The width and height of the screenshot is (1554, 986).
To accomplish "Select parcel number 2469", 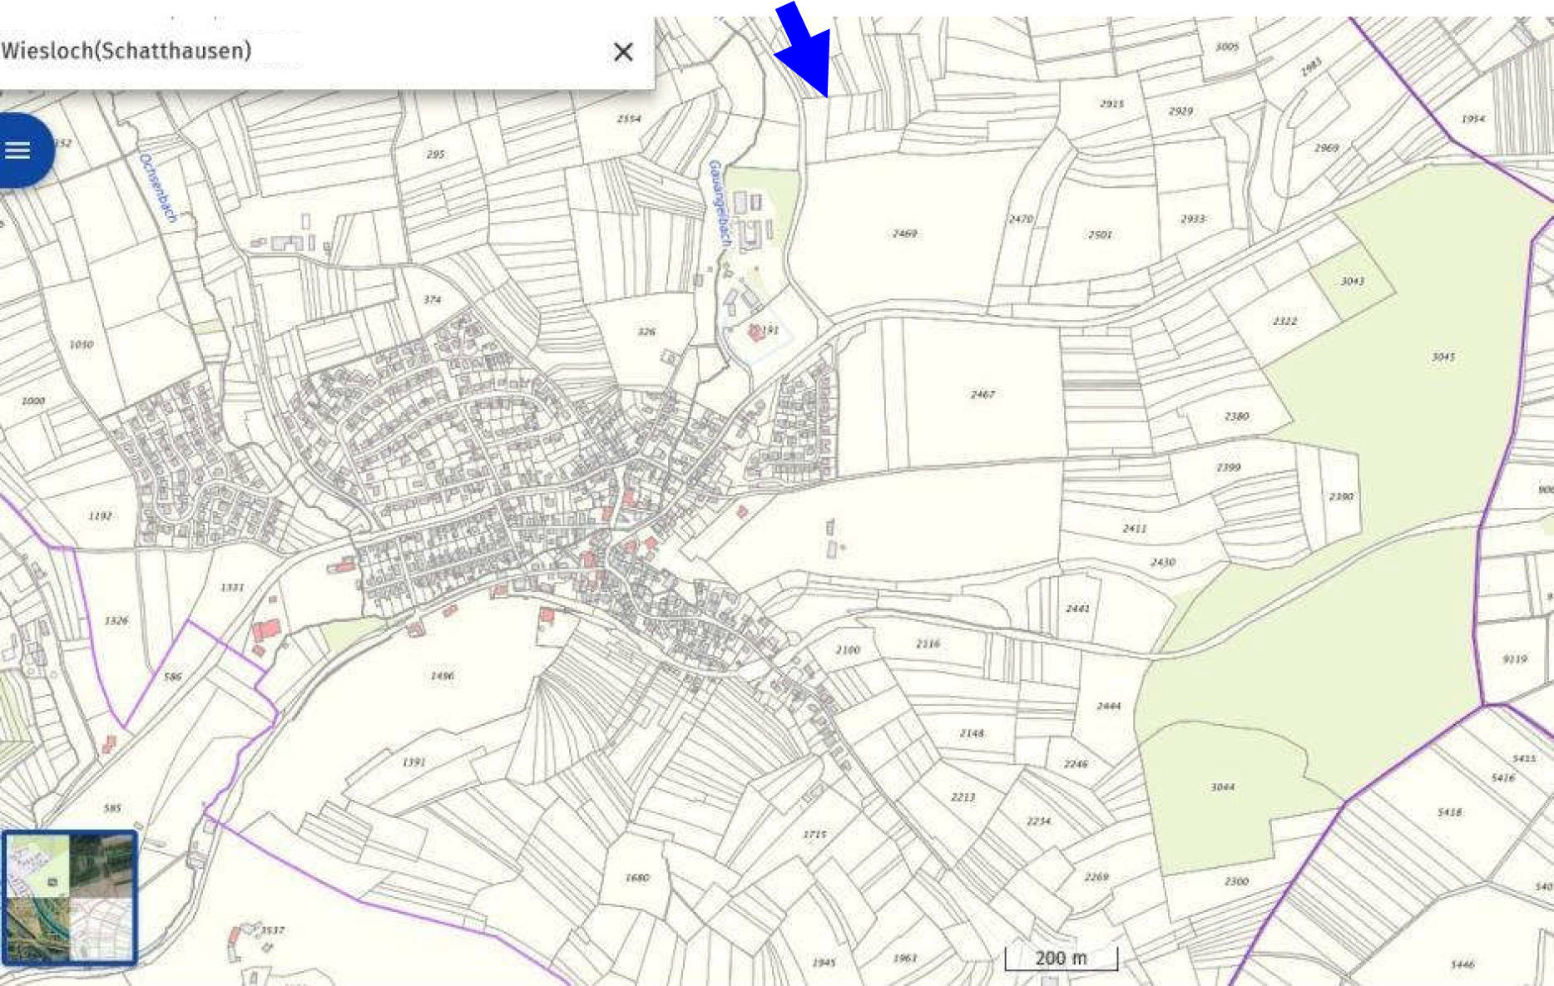I will [904, 234].
